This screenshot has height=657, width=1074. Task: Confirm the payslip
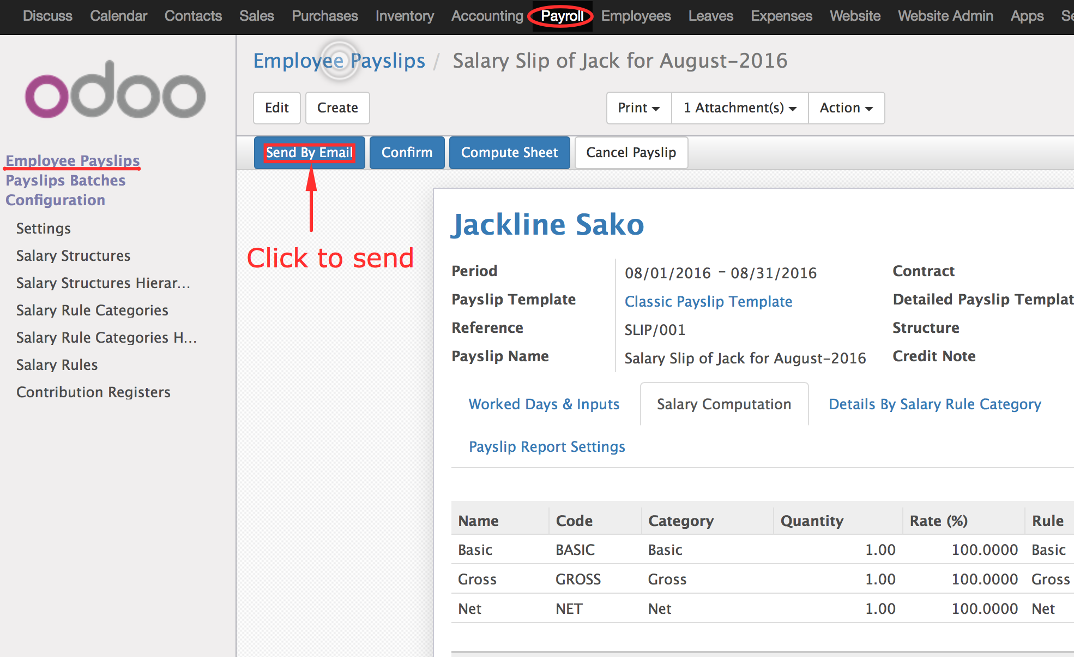coord(407,153)
